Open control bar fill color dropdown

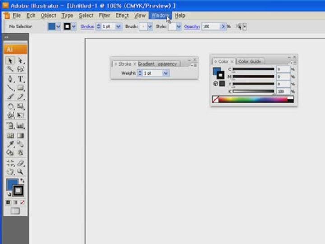point(58,27)
